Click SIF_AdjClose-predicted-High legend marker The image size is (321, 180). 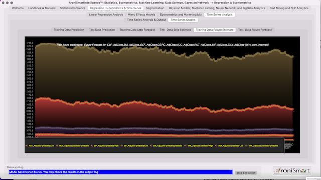[92, 146]
